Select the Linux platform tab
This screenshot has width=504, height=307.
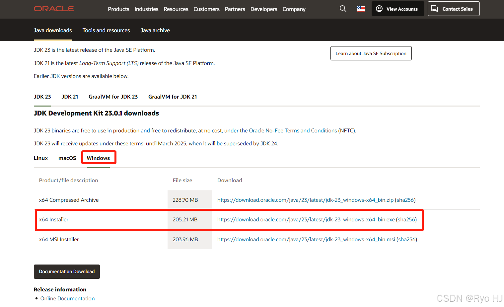point(41,158)
